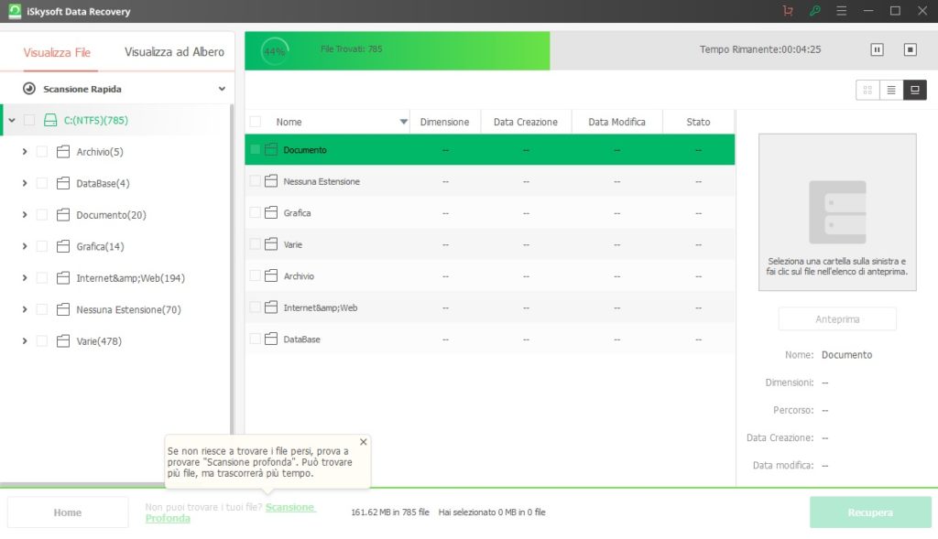Expand the Documento(20) tree node
This screenshot has height=539, width=938.
point(25,215)
